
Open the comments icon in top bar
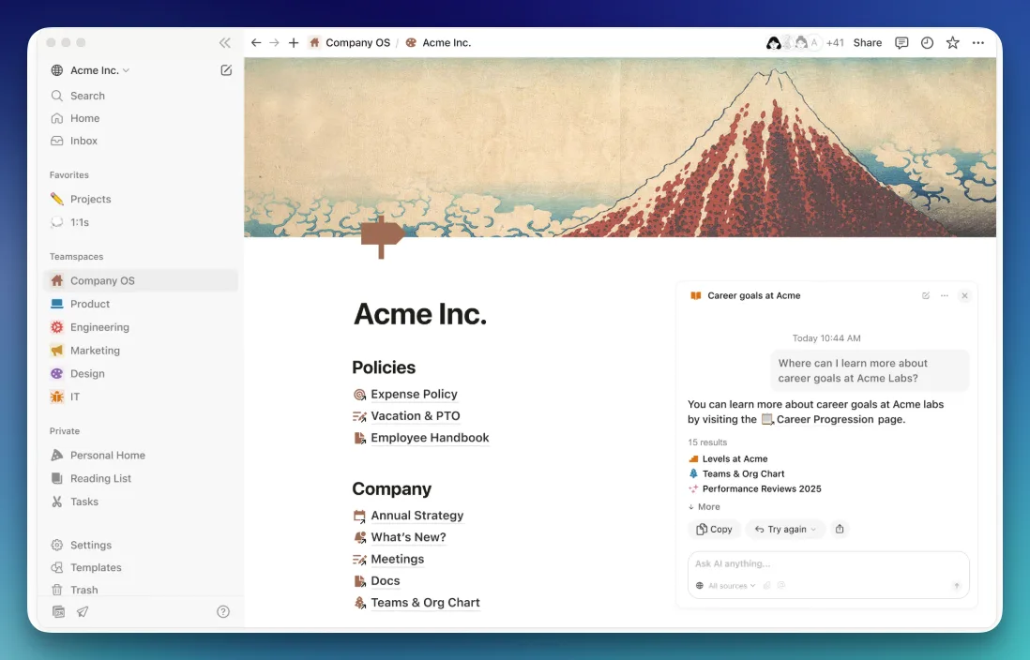tap(901, 43)
